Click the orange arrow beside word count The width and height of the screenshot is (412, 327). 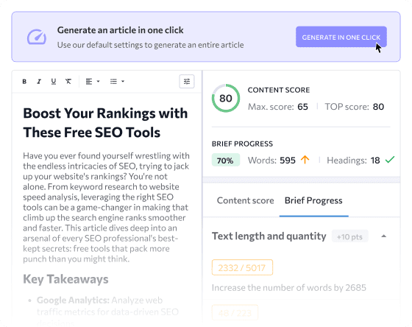click(x=305, y=159)
